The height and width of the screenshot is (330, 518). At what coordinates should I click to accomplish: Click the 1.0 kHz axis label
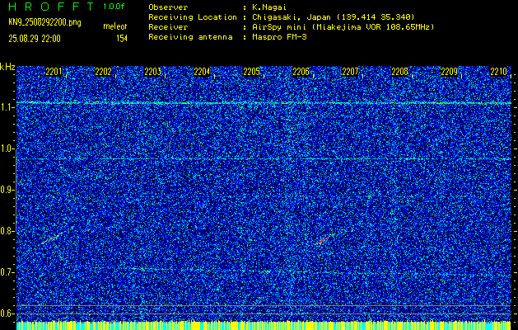(7, 149)
